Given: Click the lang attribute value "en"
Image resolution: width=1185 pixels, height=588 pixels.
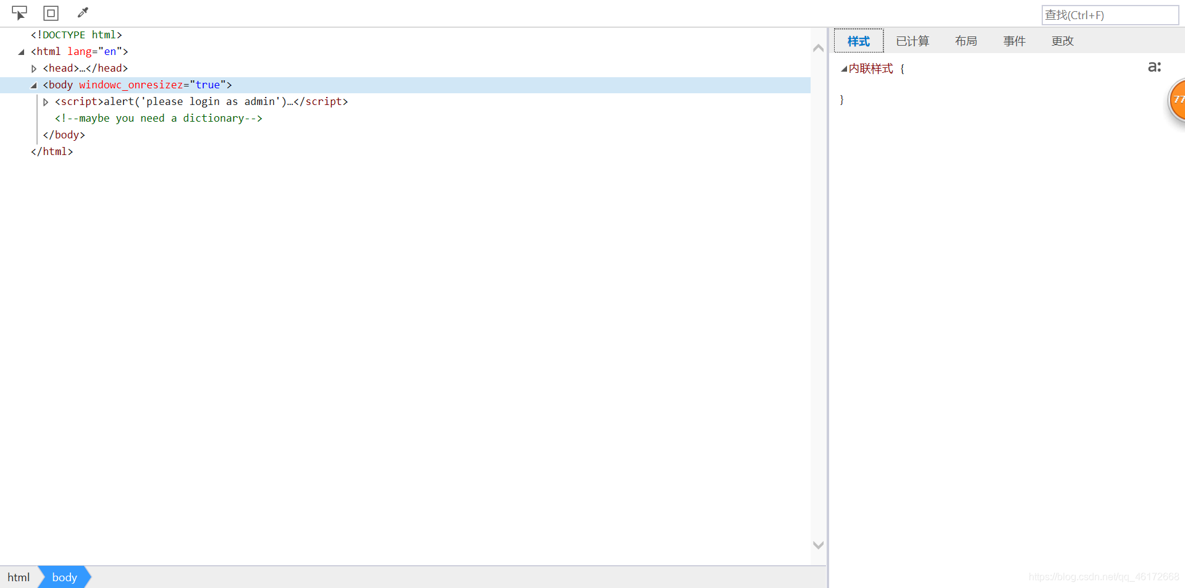Looking at the screenshot, I should (110, 52).
